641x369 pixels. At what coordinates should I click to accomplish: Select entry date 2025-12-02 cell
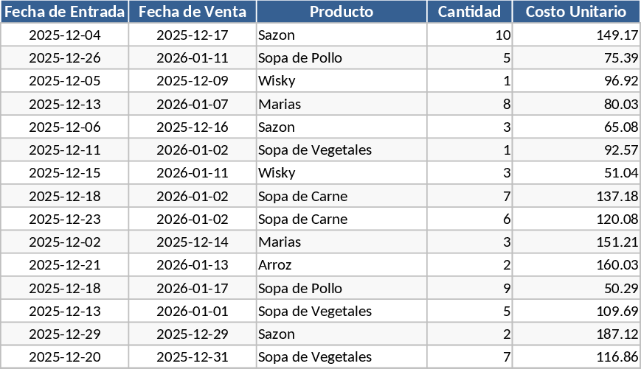coord(64,242)
